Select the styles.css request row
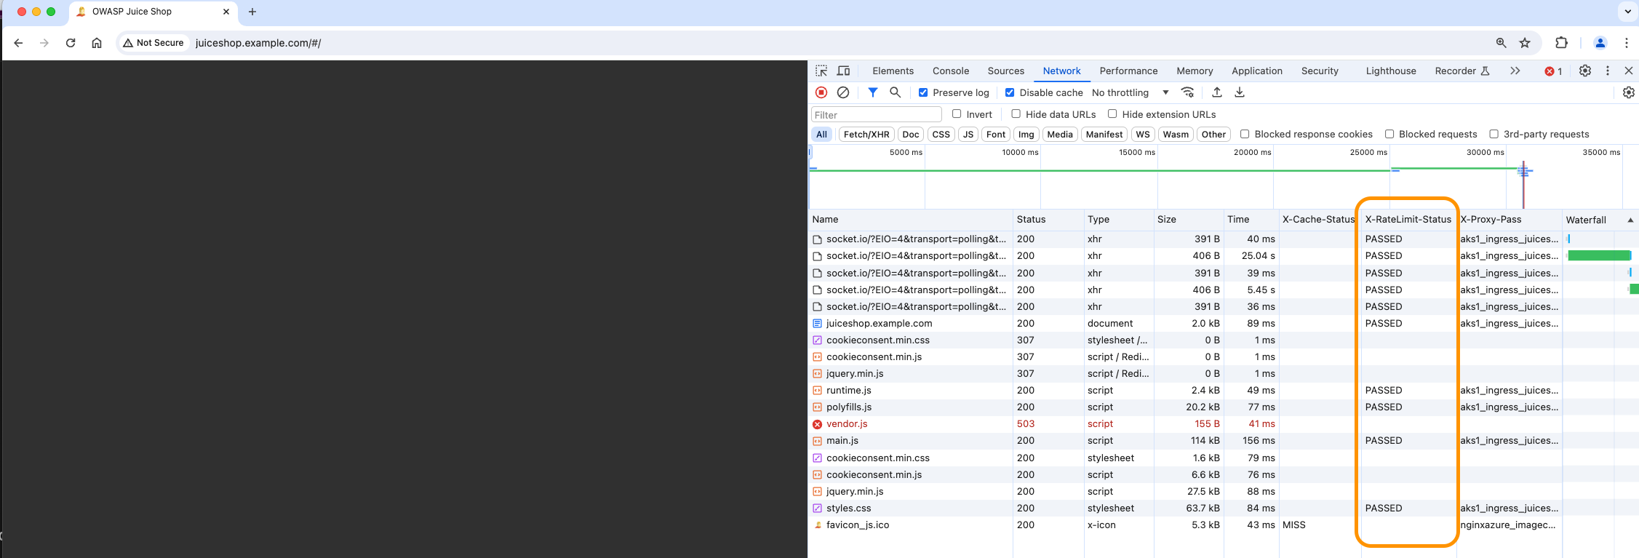Screen dimensions: 1639x558 pyautogui.click(x=1224, y=508)
